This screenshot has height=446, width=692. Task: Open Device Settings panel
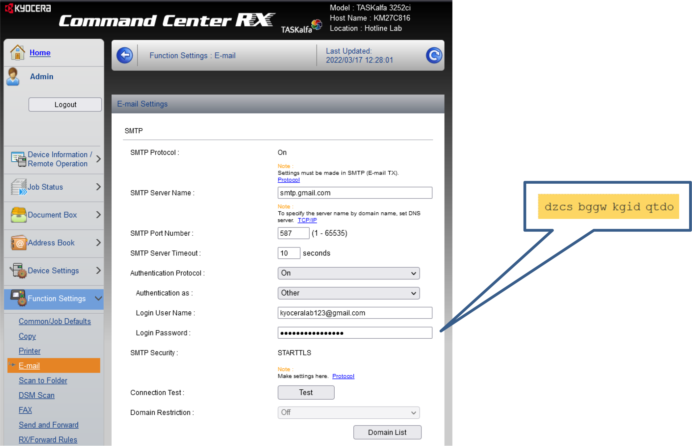tap(52, 271)
